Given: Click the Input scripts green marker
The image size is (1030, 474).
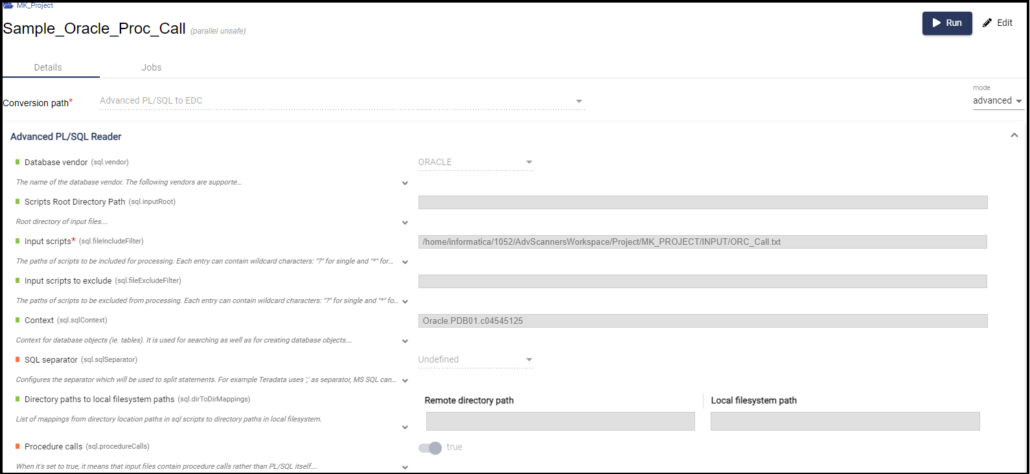Looking at the screenshot, I should (x=17, y=241).
